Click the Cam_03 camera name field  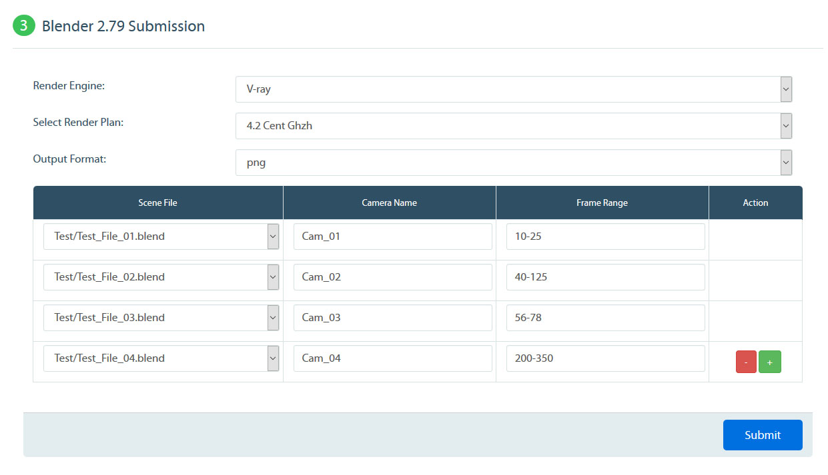coord(392,318)
